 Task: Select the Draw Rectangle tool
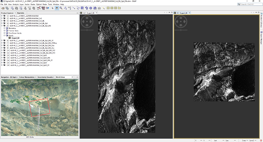coord(82,8)
